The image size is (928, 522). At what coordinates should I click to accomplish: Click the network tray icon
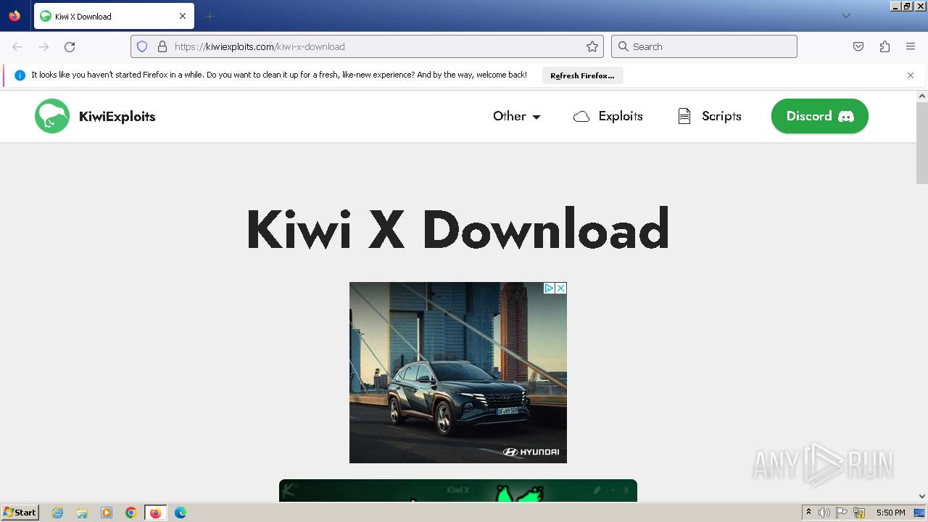(x=859, y=513)
